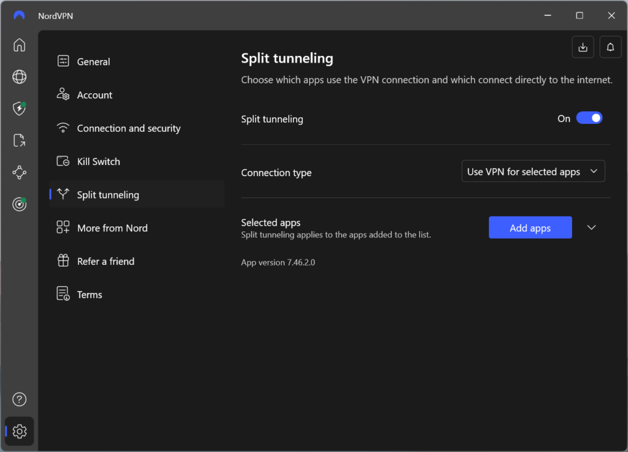Minimize the NordVPN window
The image size is (628, 452).
pyautogui.click(x=548, y=15)
